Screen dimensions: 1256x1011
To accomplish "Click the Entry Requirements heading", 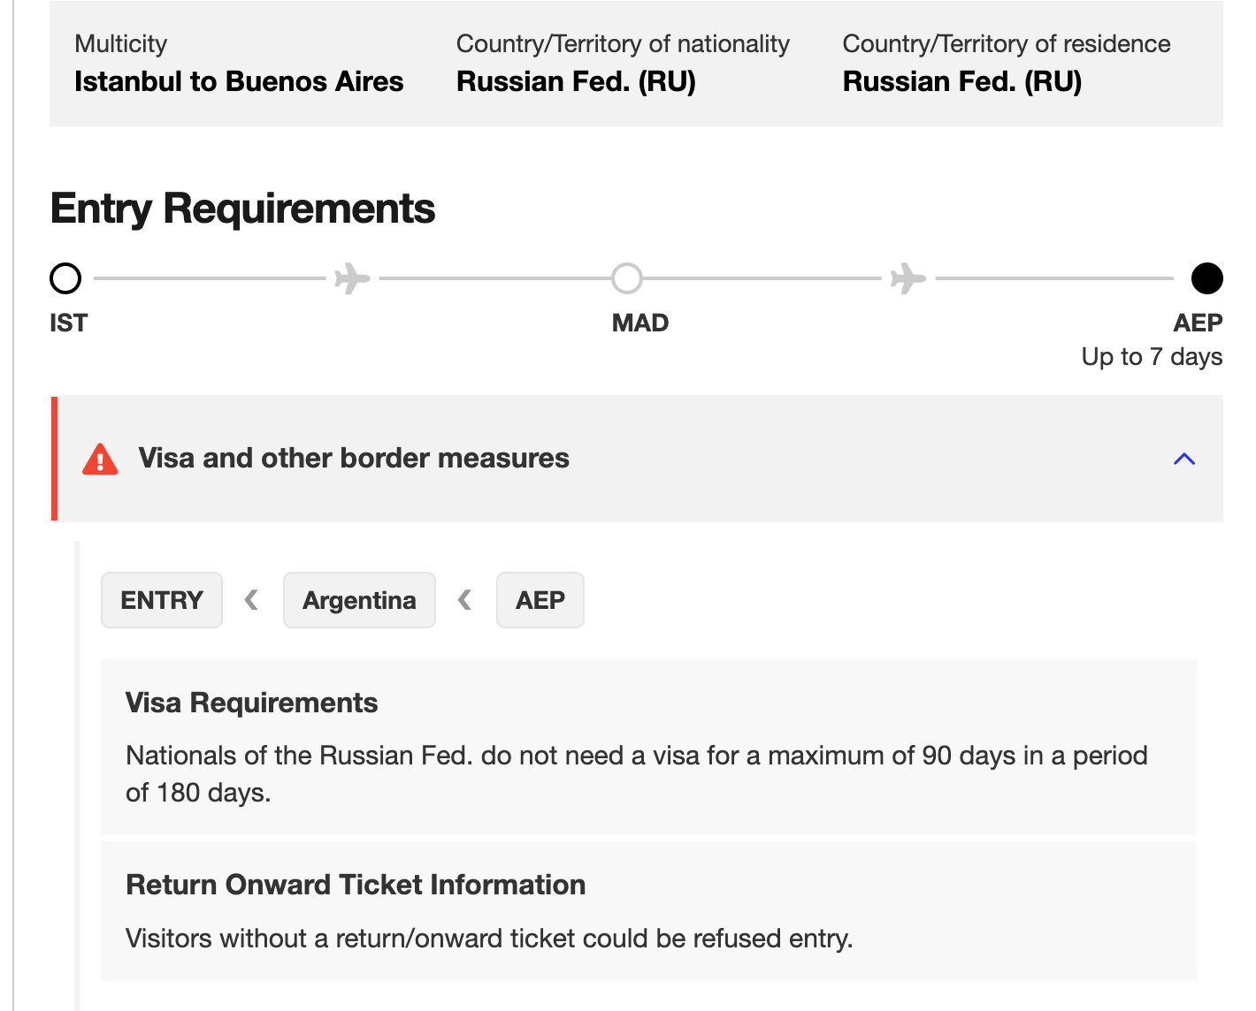I will (242, 209).
